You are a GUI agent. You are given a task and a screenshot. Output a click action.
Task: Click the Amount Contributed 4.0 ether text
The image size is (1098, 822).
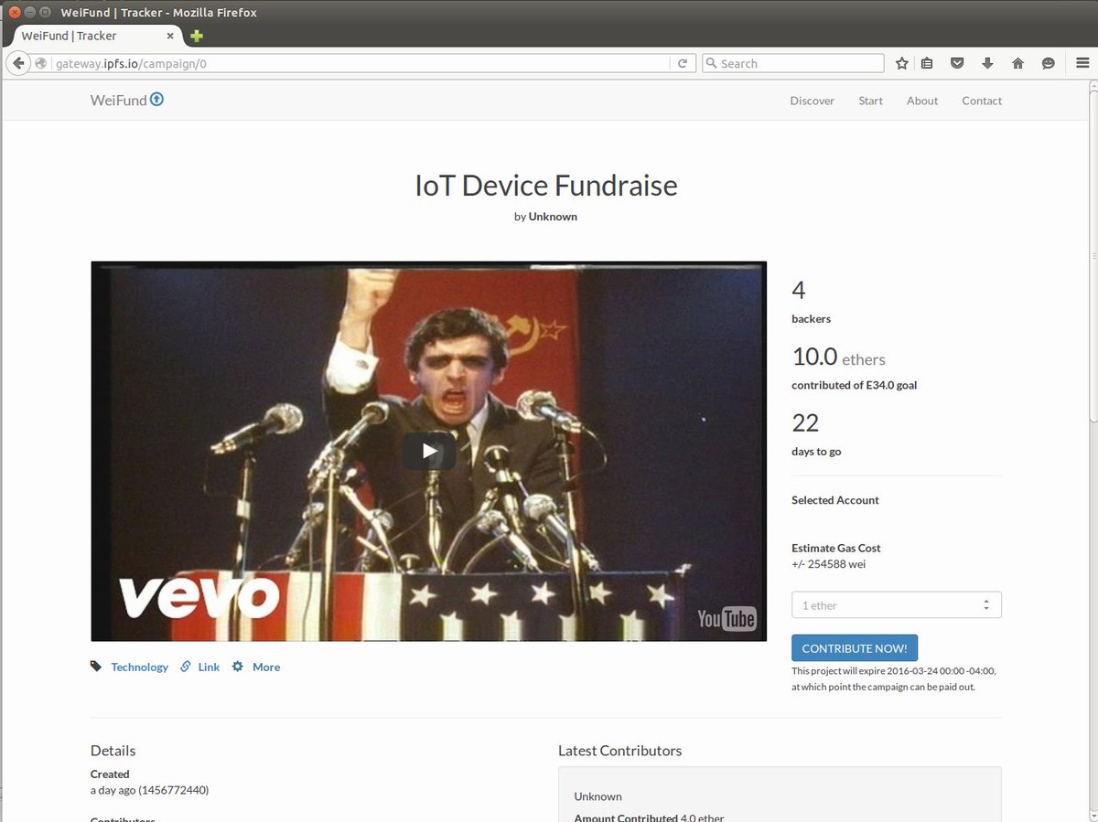(649, 817)
